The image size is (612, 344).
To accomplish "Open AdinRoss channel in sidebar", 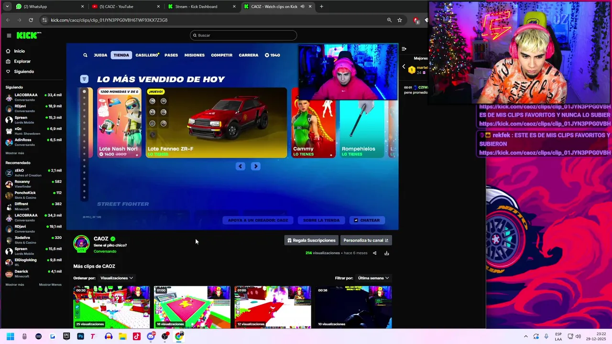I will (33, 142).
